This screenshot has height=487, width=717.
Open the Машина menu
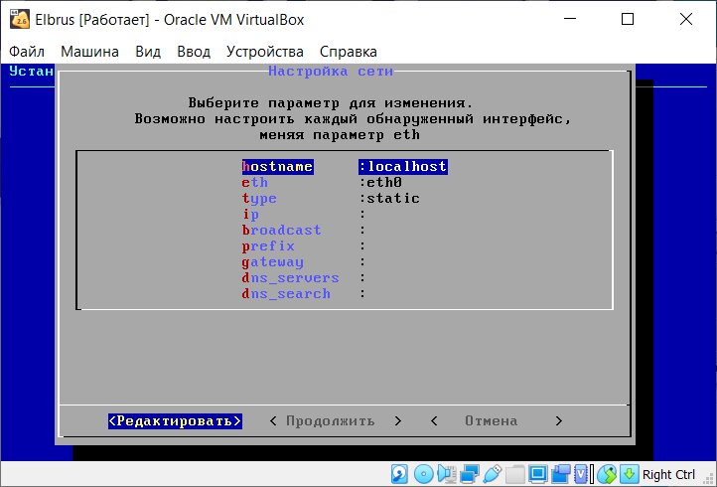89,52
